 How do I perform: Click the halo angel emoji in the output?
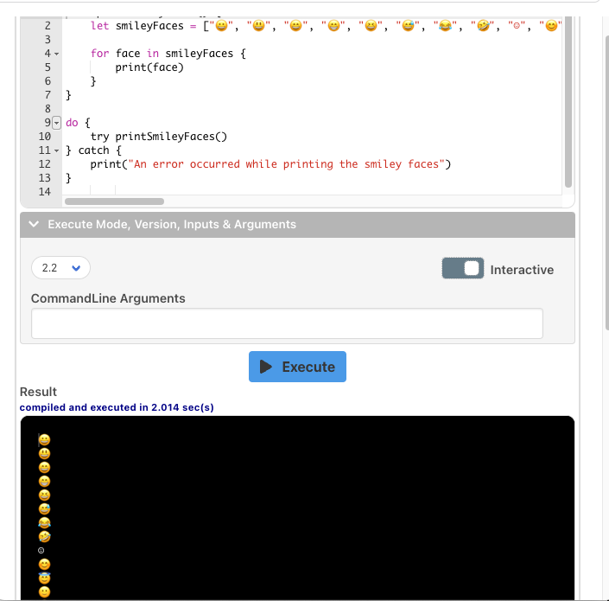point(44,578)
